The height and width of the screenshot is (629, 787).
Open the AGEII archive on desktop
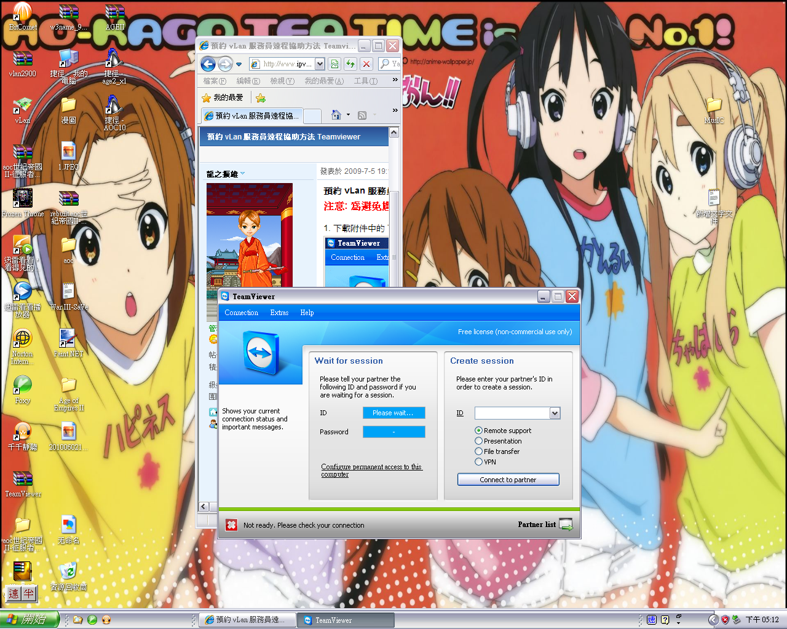pos(115,15)
